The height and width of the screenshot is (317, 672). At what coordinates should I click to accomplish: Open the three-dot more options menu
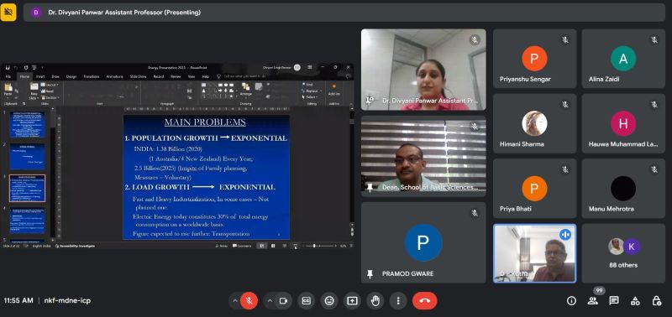[398, 301]
